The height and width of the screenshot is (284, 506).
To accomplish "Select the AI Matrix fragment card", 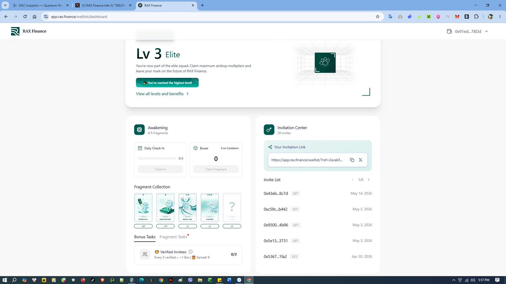I will pyautogui.click(x=210, y=207).
